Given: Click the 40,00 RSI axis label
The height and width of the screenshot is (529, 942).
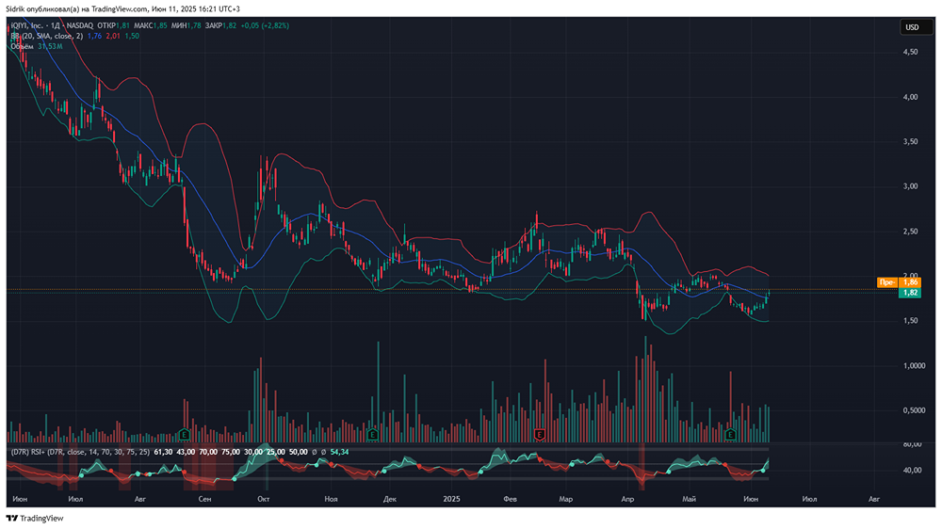Looking at the screenshot, I should pos(912,470).
